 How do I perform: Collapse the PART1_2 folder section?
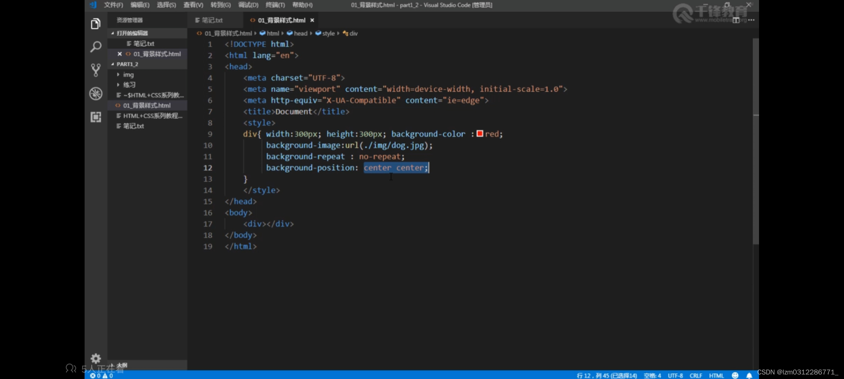147,64
